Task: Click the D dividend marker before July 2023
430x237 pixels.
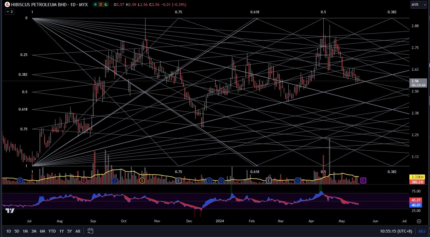Action: pos(20,180)
